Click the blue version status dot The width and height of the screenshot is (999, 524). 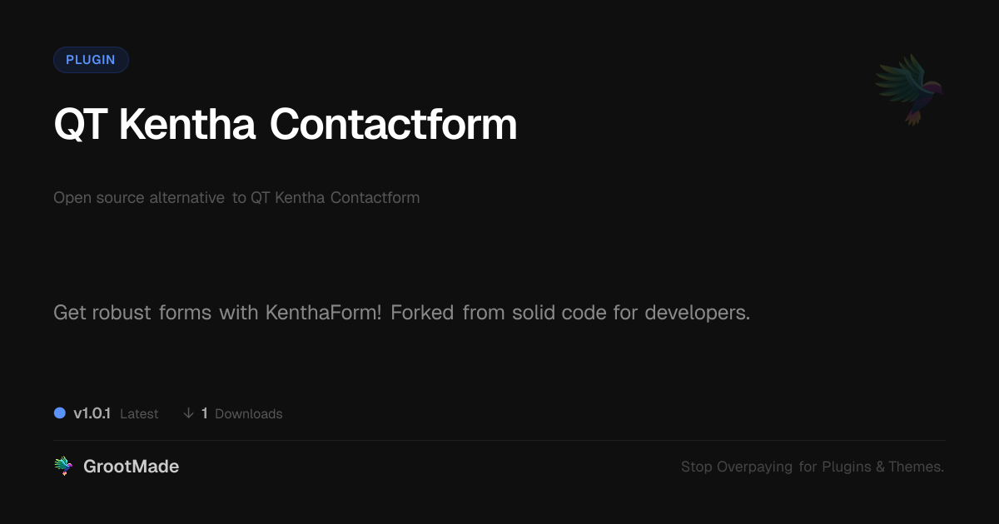(60, 413)
